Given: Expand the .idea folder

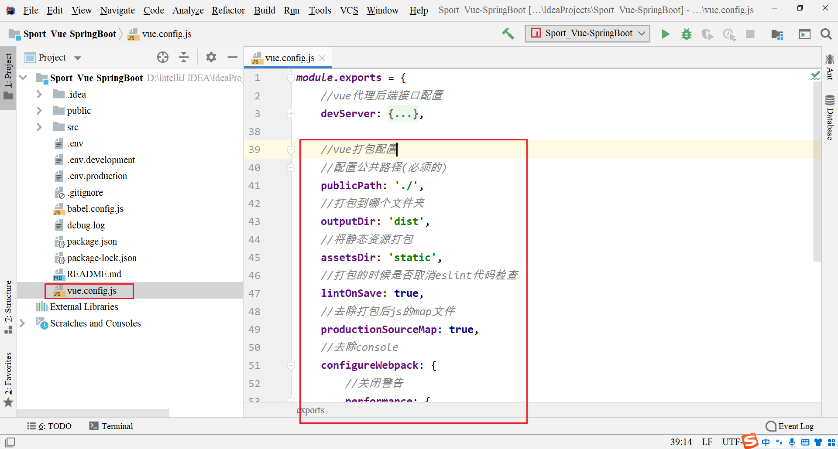Looking at the screenshot, I should click(39, 94).
